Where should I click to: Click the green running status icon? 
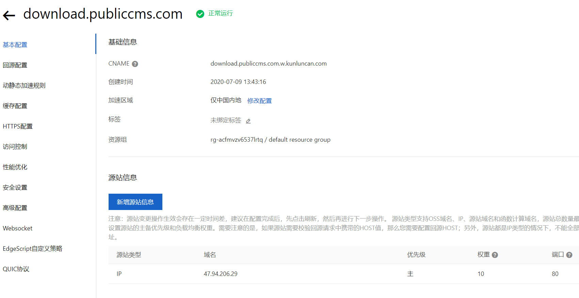(x=200, y=14)
